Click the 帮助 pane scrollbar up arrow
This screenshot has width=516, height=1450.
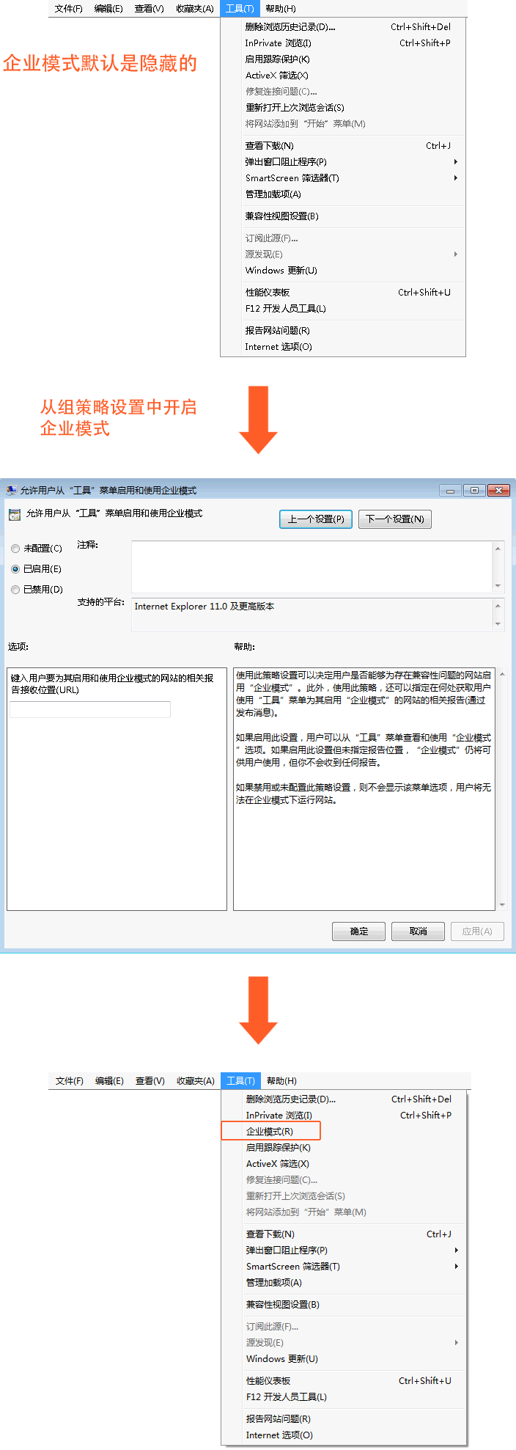[502, 673]
